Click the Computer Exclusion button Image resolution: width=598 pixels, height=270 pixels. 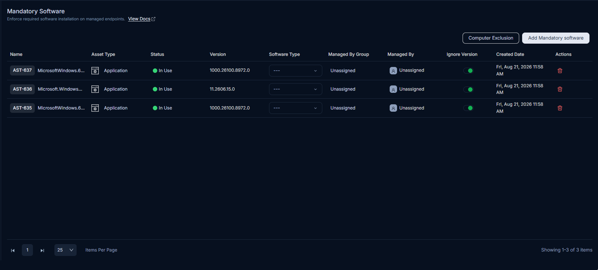[x=491, y=38]
